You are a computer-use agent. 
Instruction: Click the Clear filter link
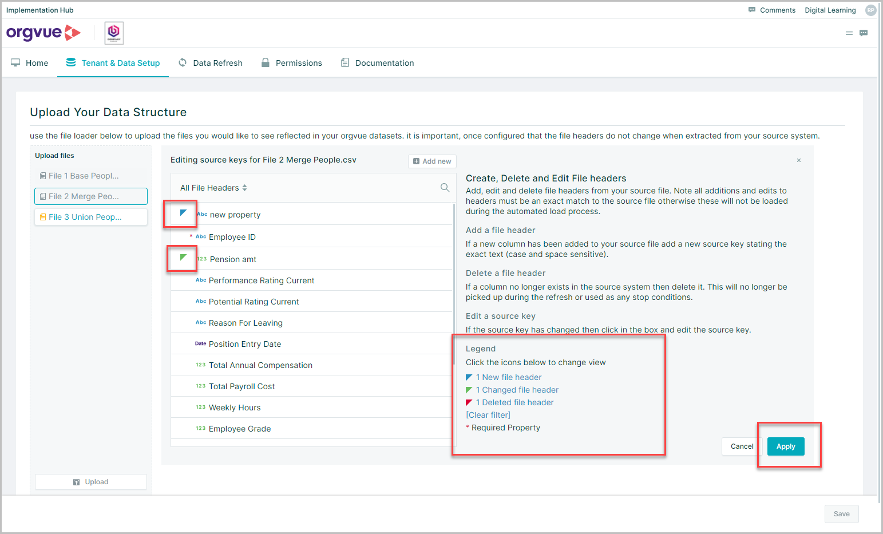(488, 415)
